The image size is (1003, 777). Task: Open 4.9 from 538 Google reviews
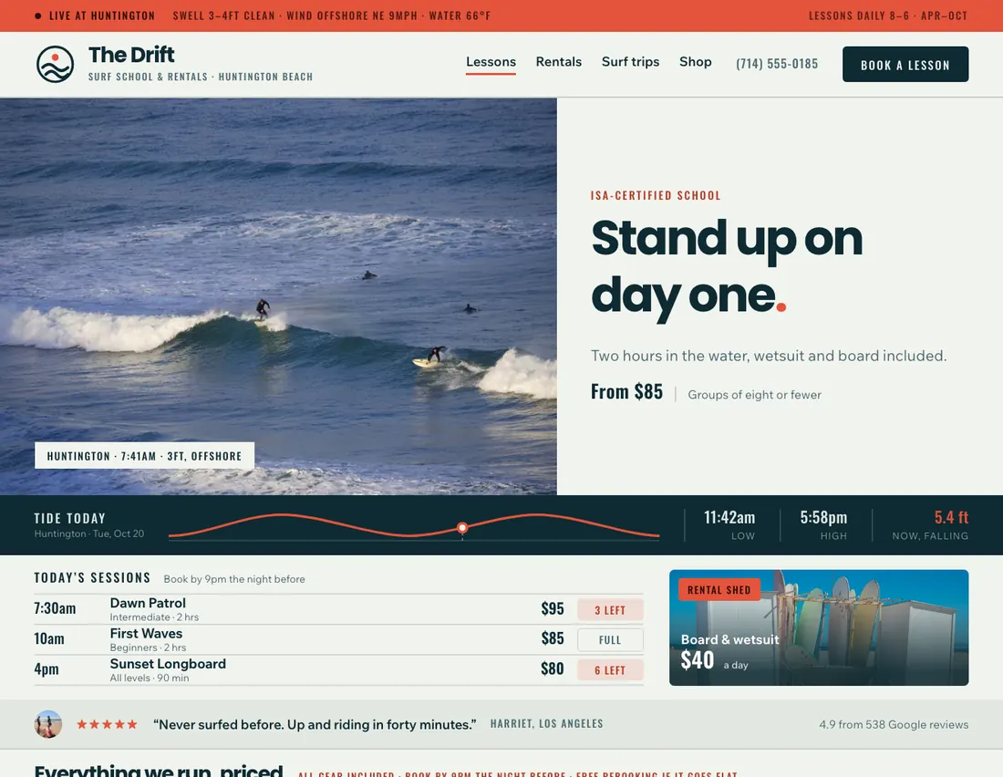pyautogui.click(x=894, y=724)
